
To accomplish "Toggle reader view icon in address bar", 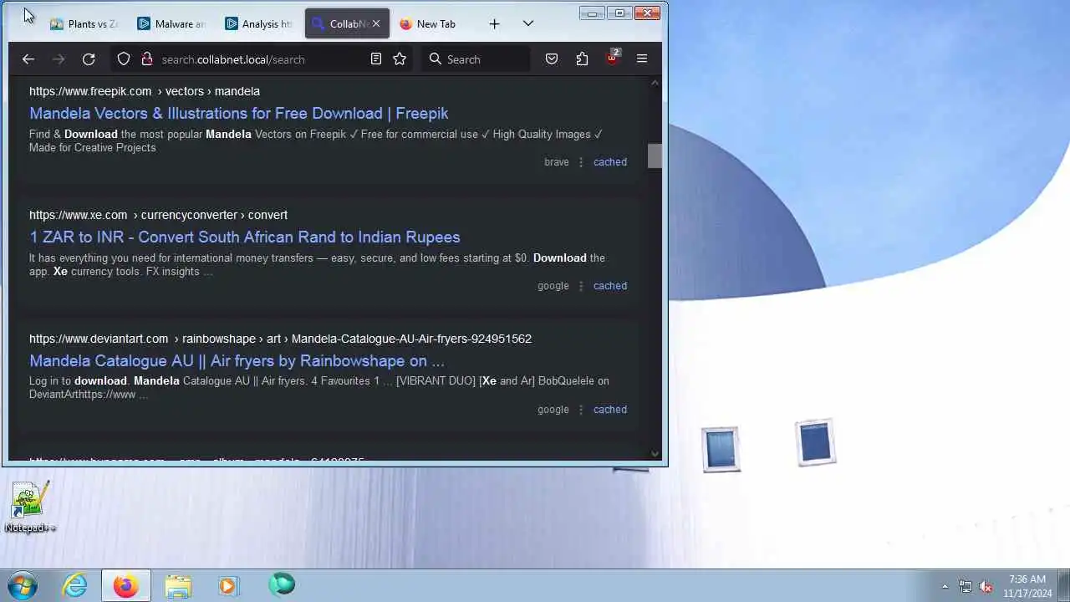I will (376, 59).
